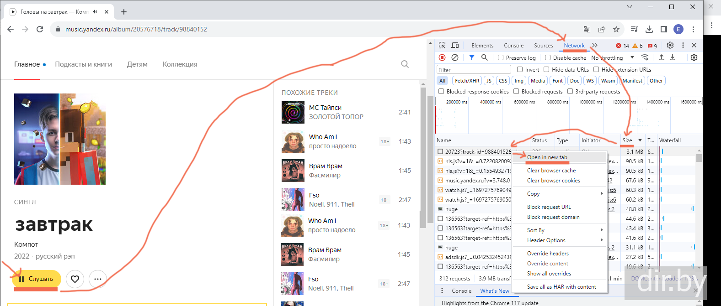Open the search magnifier on Yandex Music
Viewport: 721px width, 306px height.
405,64
